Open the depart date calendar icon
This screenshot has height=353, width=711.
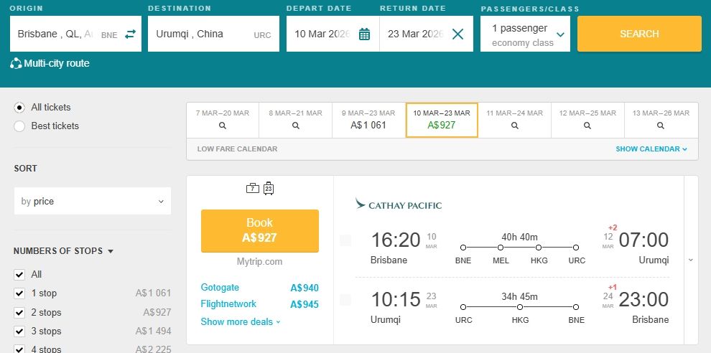click(364, 34)
